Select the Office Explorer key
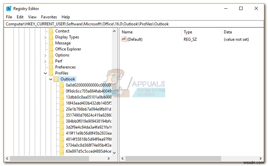 tap(68, 49)
